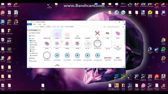This screenshot has height=94, width=168.
Task: Open Network in navigation pane
Action: click(32, 58)
